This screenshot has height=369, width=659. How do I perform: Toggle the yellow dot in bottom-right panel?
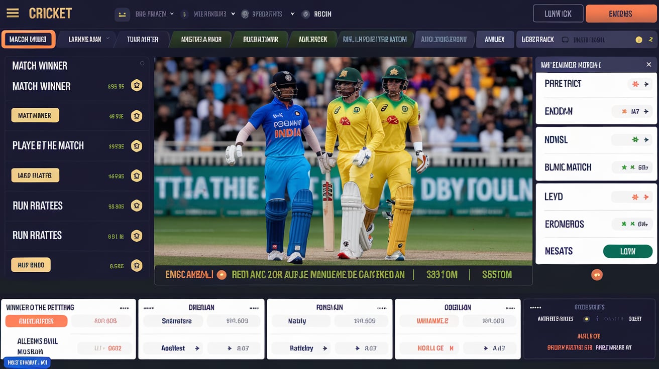click(x=586, y=319)
